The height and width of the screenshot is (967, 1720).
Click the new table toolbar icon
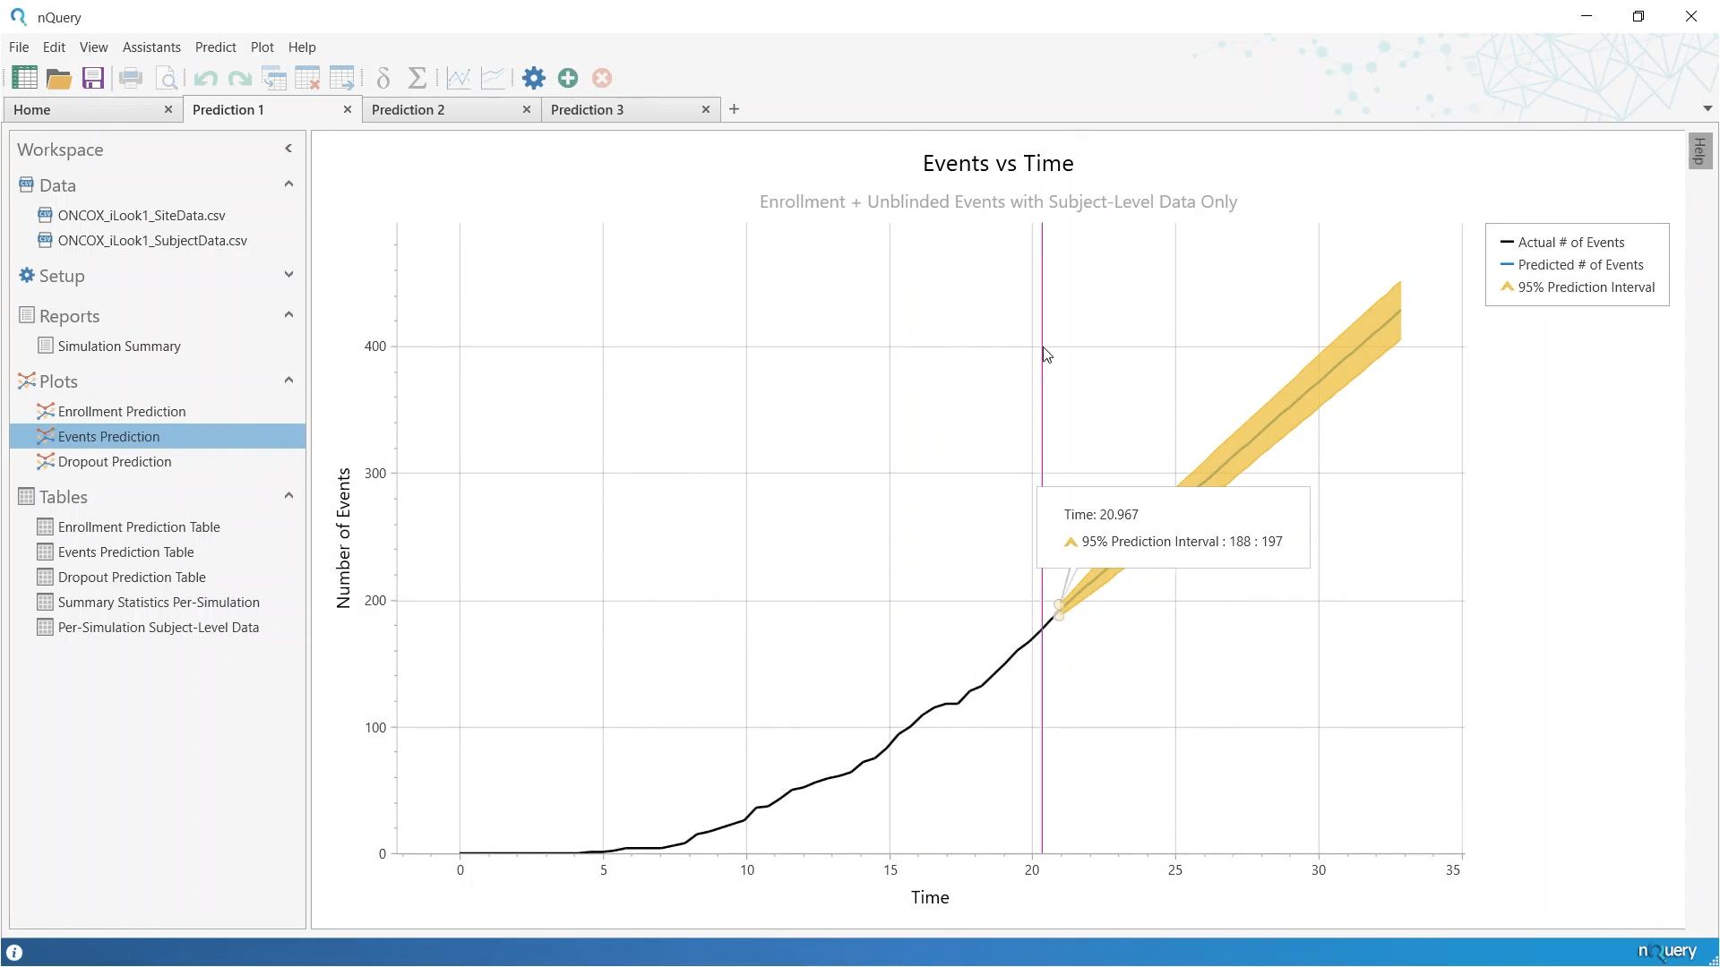[24, 79]
